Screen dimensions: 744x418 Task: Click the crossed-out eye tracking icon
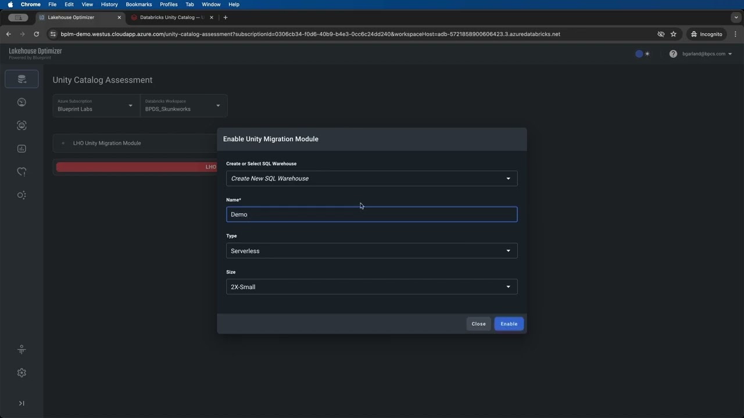[x=661, y=34]
